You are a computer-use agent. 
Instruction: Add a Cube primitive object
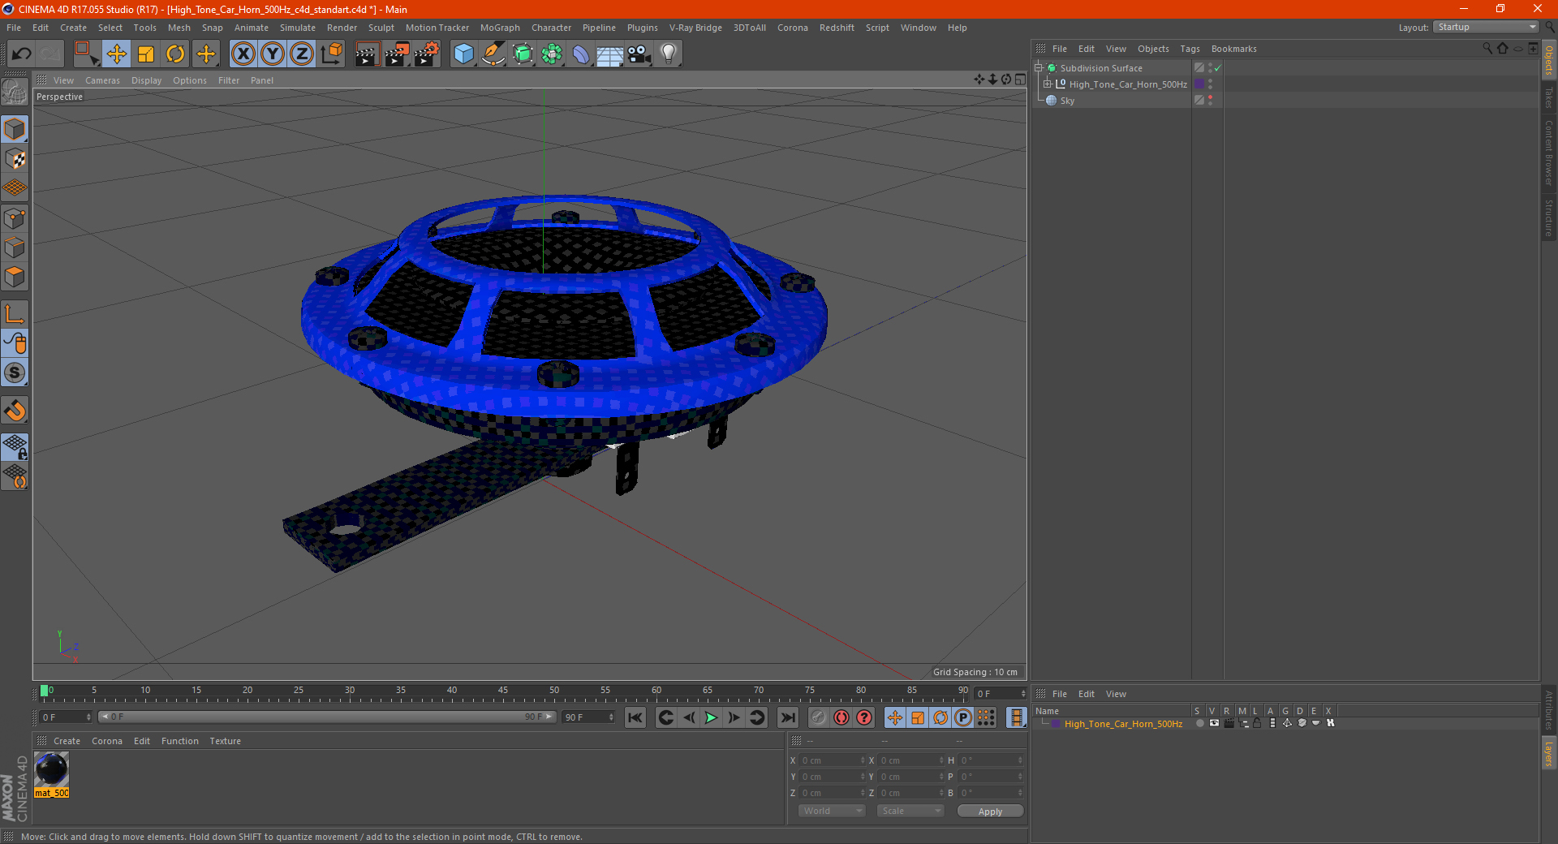click(x=463, y=54)
